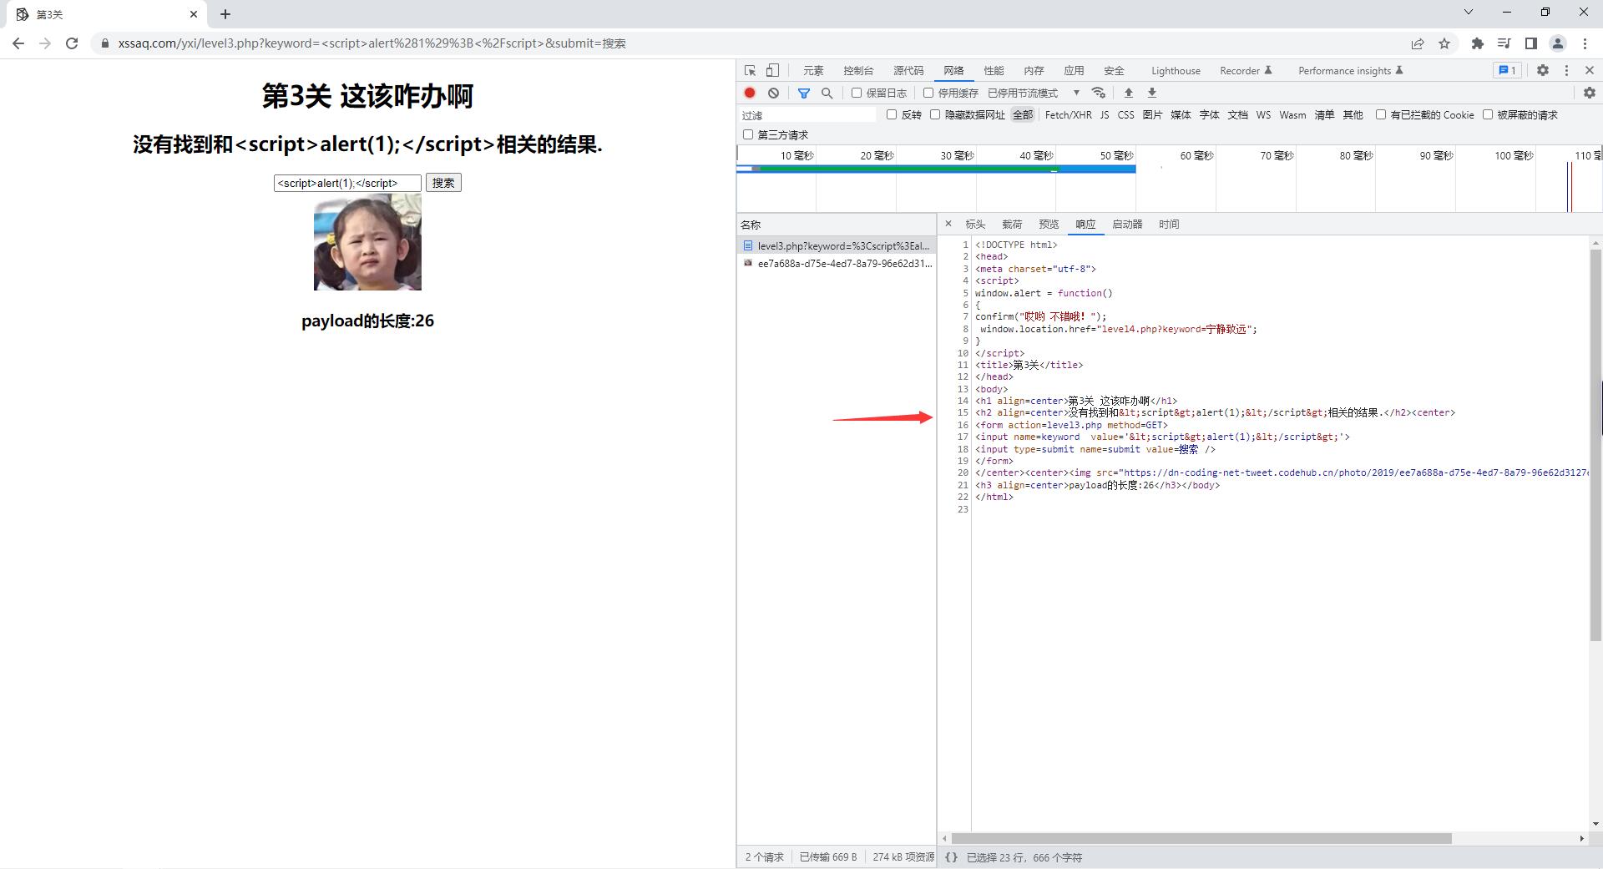Activate DevTools inspect element picker
Screen dimensions: 1603x869
tap(750, 71)
